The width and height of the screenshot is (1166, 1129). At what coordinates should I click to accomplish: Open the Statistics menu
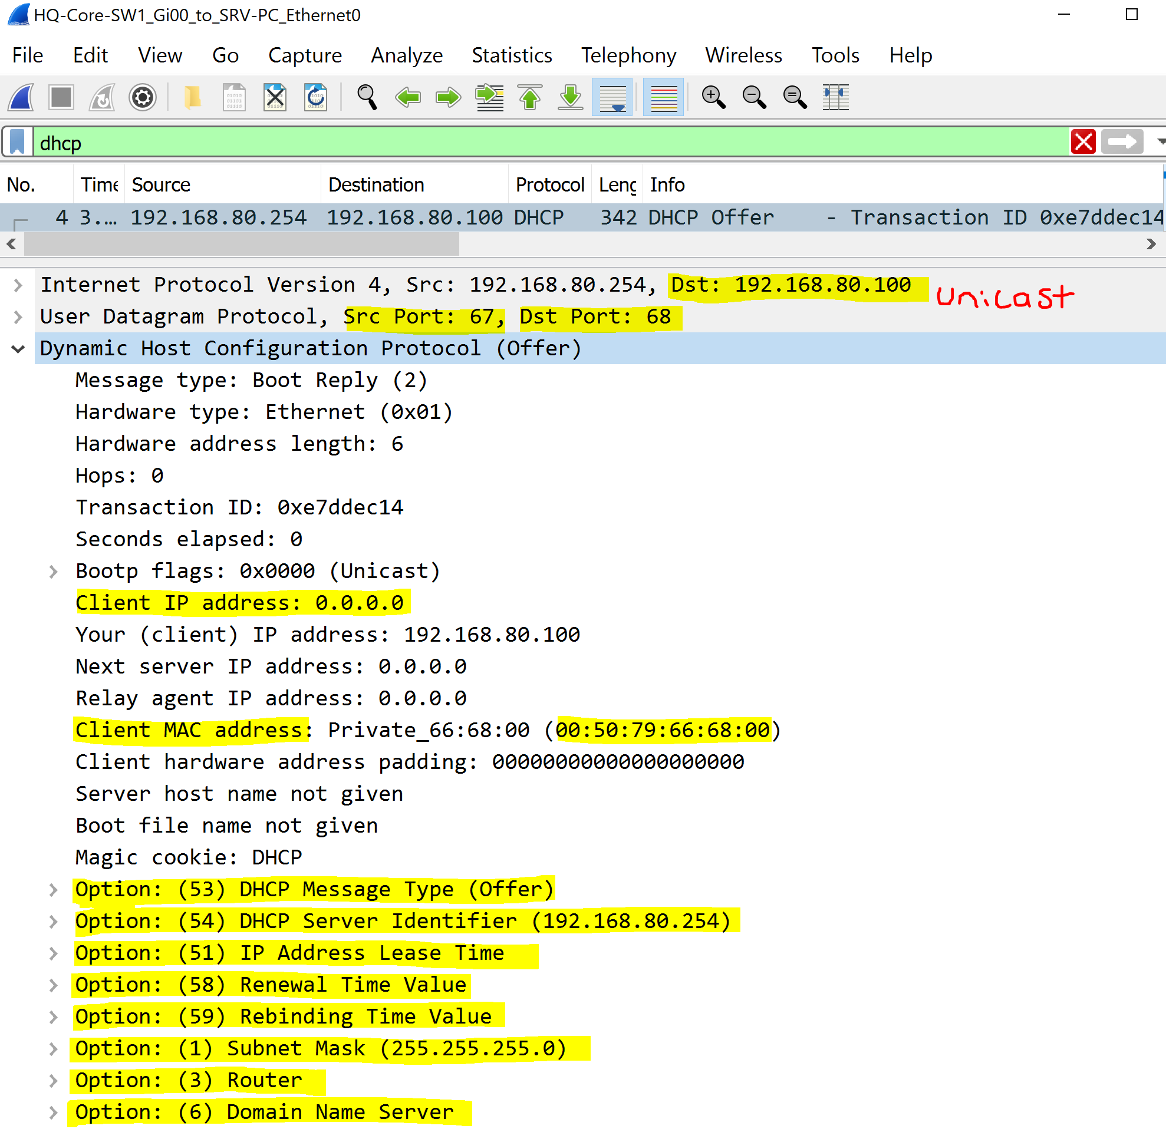click(x=512, y=55)
